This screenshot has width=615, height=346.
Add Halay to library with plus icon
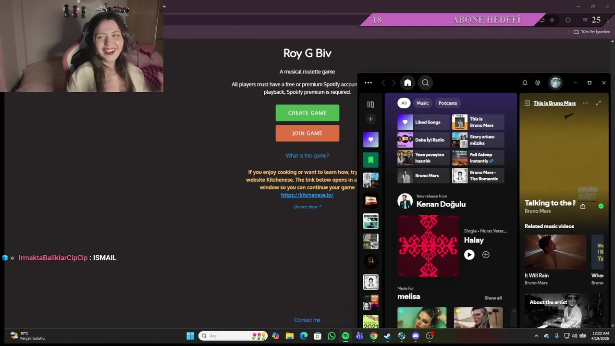486,255
